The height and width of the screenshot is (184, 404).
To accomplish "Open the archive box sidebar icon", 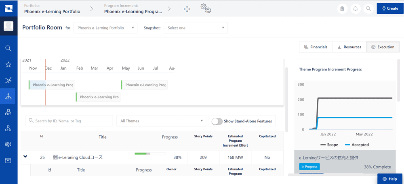I will pos(8,161).
